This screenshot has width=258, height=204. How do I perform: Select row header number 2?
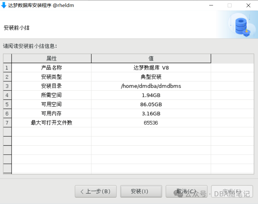(7, 77)
